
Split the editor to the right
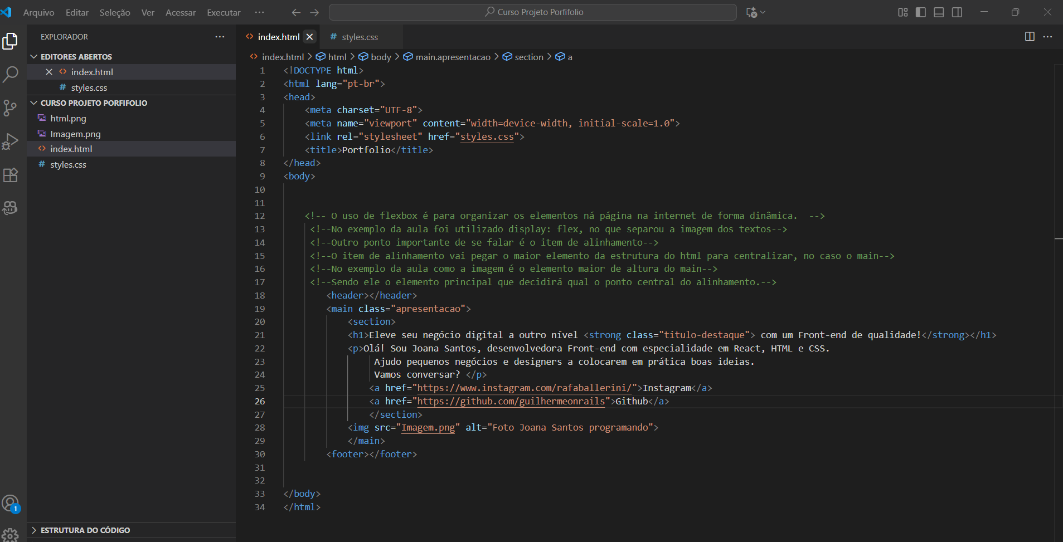pyautogui.click(x=1030, y=37)
